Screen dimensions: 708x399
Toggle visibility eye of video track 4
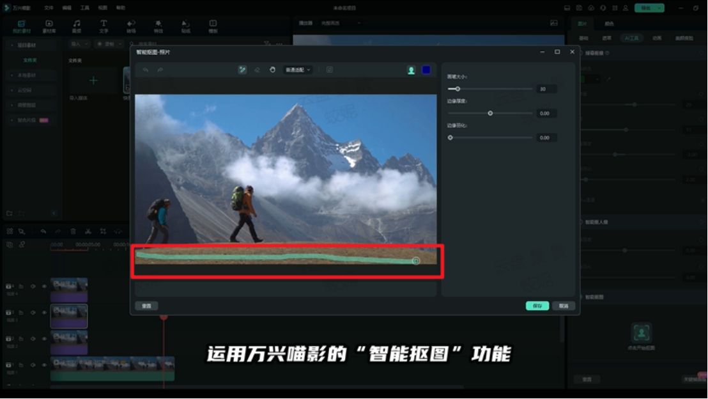44,286
